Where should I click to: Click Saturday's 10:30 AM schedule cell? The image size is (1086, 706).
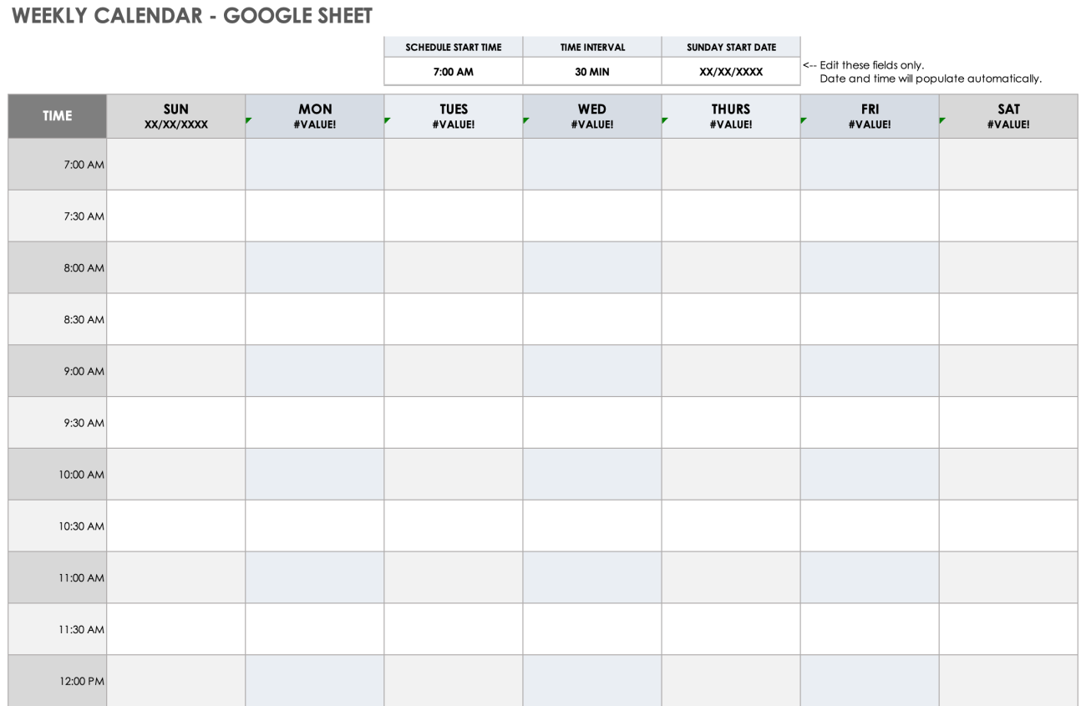pyautogui.click(x=1008, y=526)
